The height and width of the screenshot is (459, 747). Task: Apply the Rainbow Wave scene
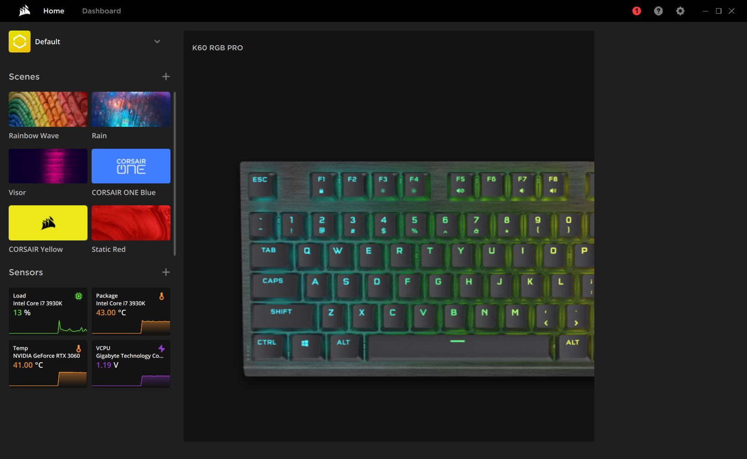click(48, 110)
